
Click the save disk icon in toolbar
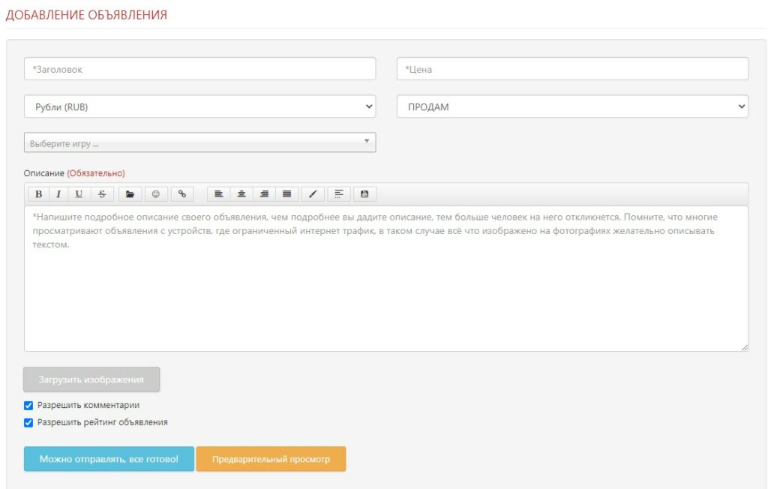364,194
